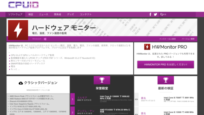Click 熱センサー付きメモリーモジュール bullet
The height and width of the screenshot is (115, 204).
click(28, 61)
